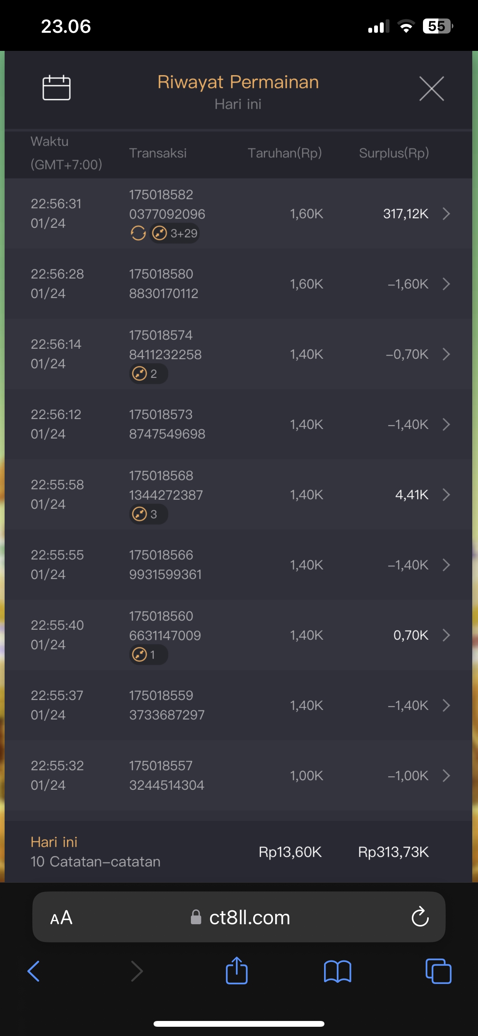Image resolution: width=478 pixels, height=1036 pixels.
Task: Expand the 22:55:32 transaction details
Action: click(446, 775)
